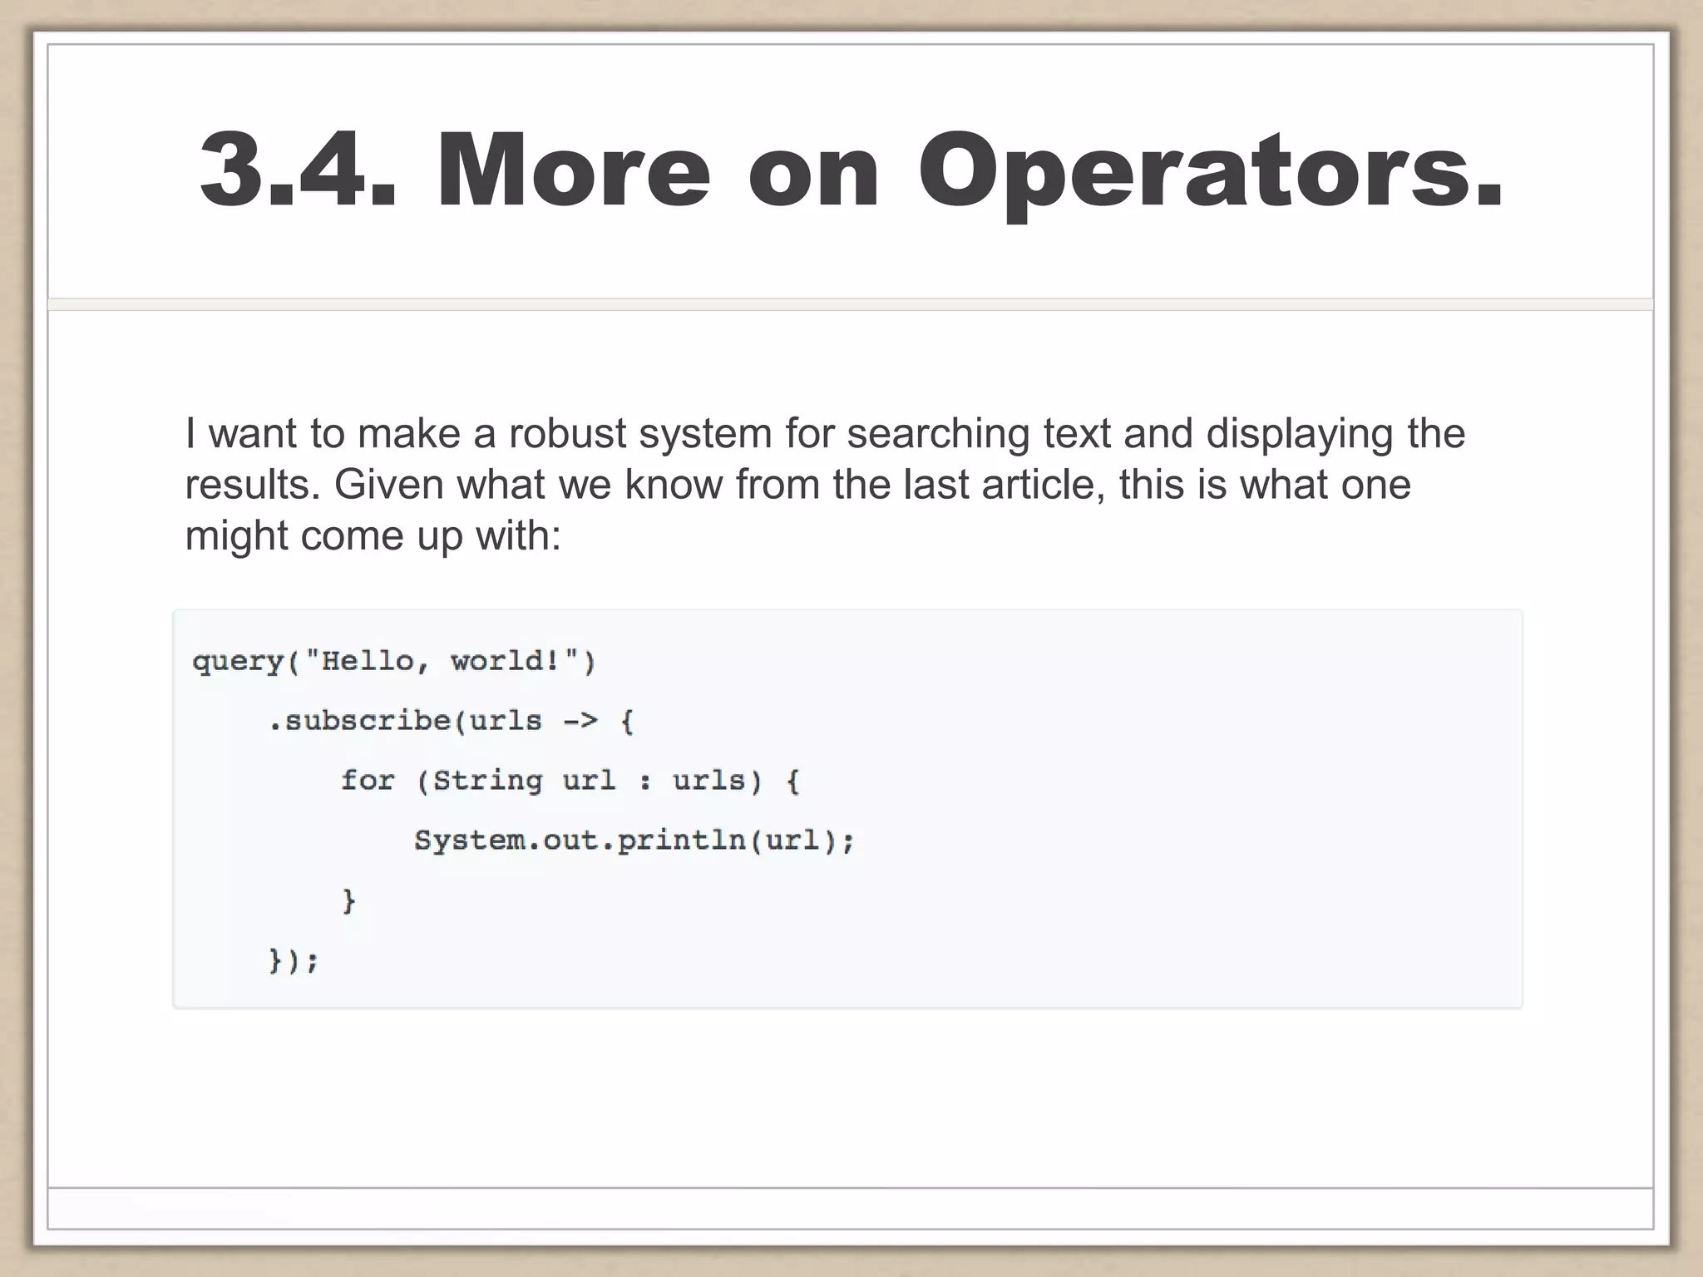Click the 'for (String url : urls) {' line
Image resolution: width=1703 pixels, height=1277 pixels.
(570, 781)
